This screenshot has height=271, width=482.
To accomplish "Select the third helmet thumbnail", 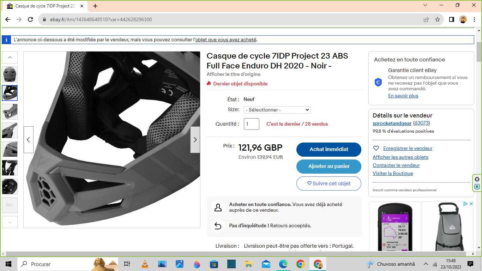I will pyautogui.click(x=10, y=112).
